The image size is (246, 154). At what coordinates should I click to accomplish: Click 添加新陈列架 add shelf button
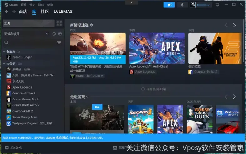153,89
